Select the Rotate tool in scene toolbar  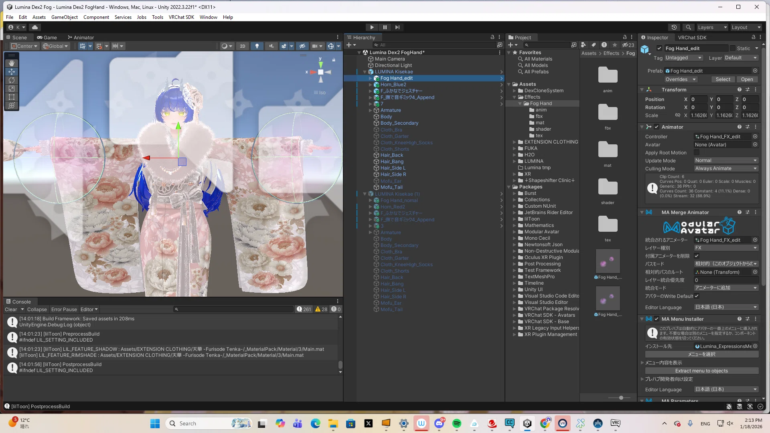(12, 80)
